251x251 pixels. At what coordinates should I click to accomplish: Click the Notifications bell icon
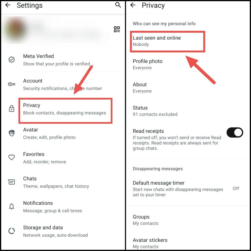[x=12, y=206]
